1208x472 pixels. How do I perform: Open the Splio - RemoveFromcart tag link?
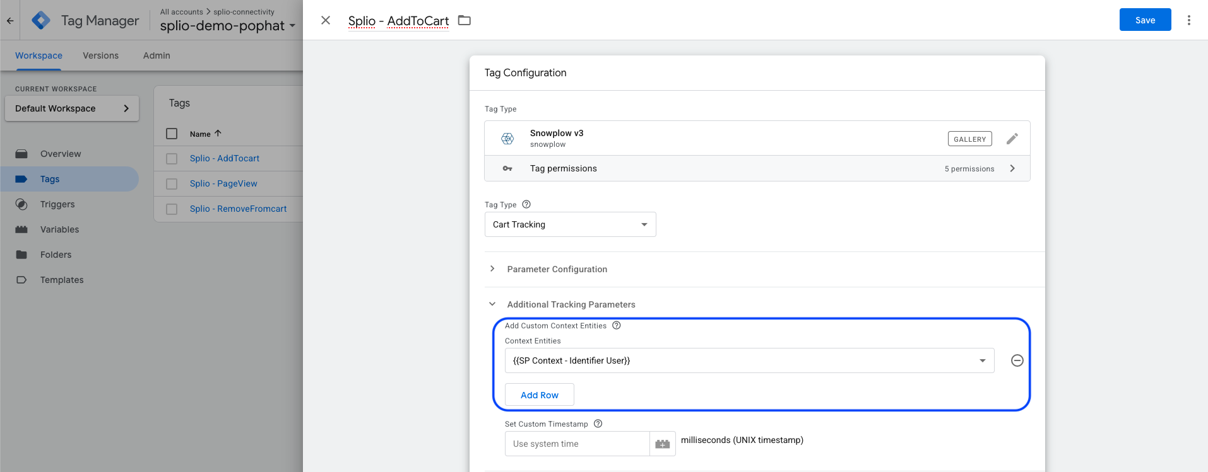coord(238,209)
